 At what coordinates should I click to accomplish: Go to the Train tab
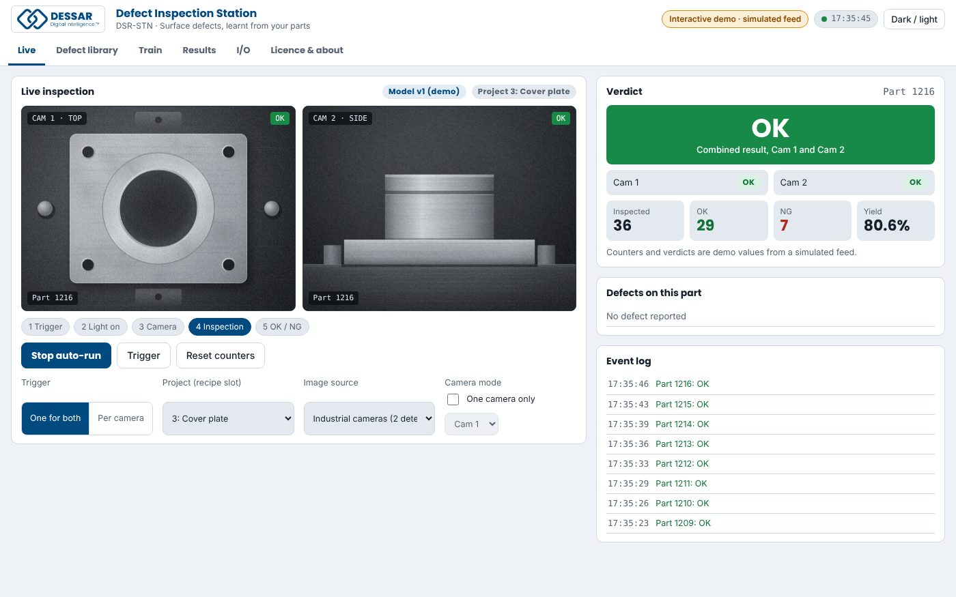pos(150,50)
